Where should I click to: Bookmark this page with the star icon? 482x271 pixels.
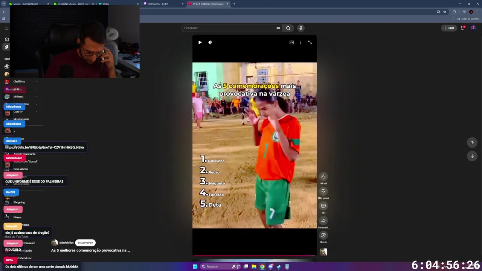point(445,12)
